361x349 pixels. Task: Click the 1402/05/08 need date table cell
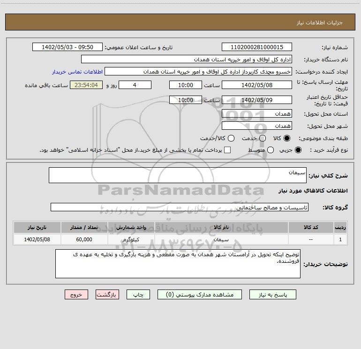[x=37, y=239]
